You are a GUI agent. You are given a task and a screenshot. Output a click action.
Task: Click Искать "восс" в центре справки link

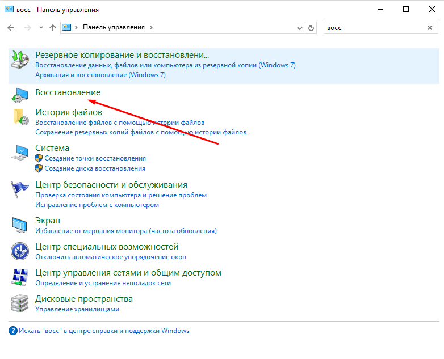104,331
